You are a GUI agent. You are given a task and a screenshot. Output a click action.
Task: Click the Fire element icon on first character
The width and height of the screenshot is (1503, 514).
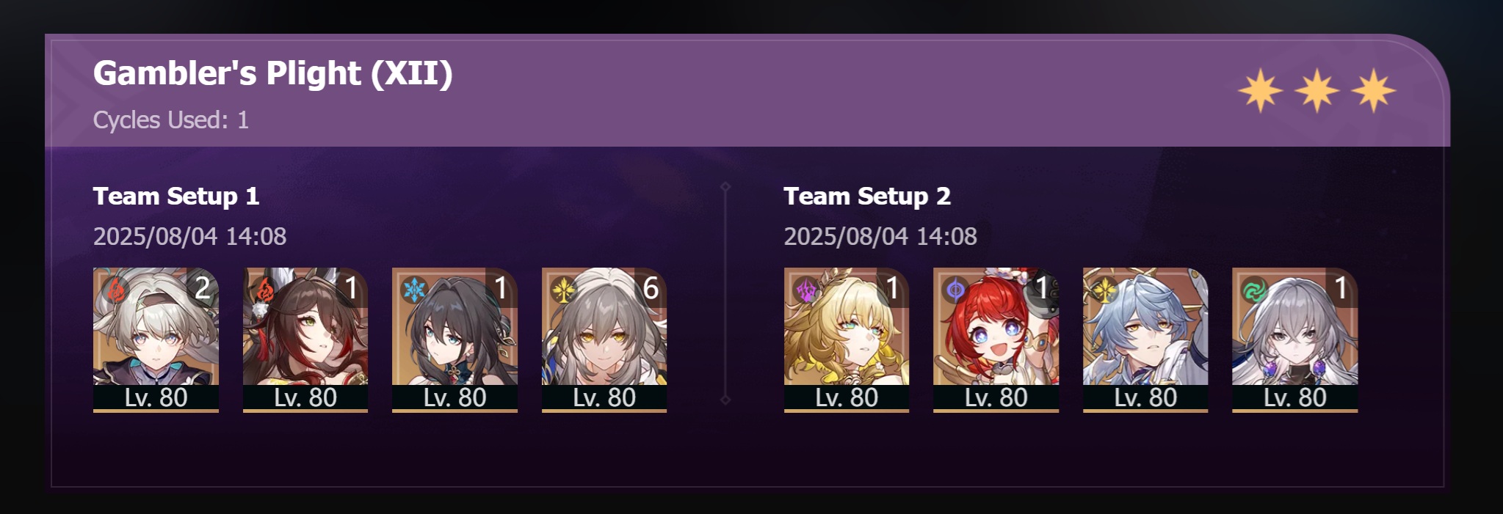coord(114,290)
